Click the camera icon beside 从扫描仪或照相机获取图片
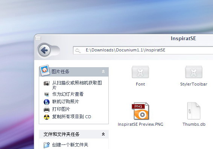Image resolution: width=213 pixels, height=149 pixels. point(47,83)
